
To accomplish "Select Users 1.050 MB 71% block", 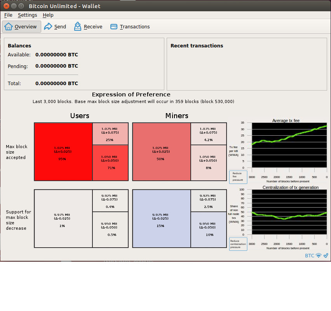I will pyautogui.click(x=110, y=162).
